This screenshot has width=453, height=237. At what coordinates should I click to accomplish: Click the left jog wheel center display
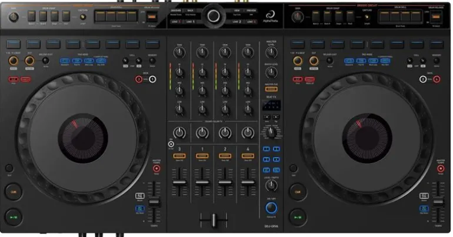point(82,137)
